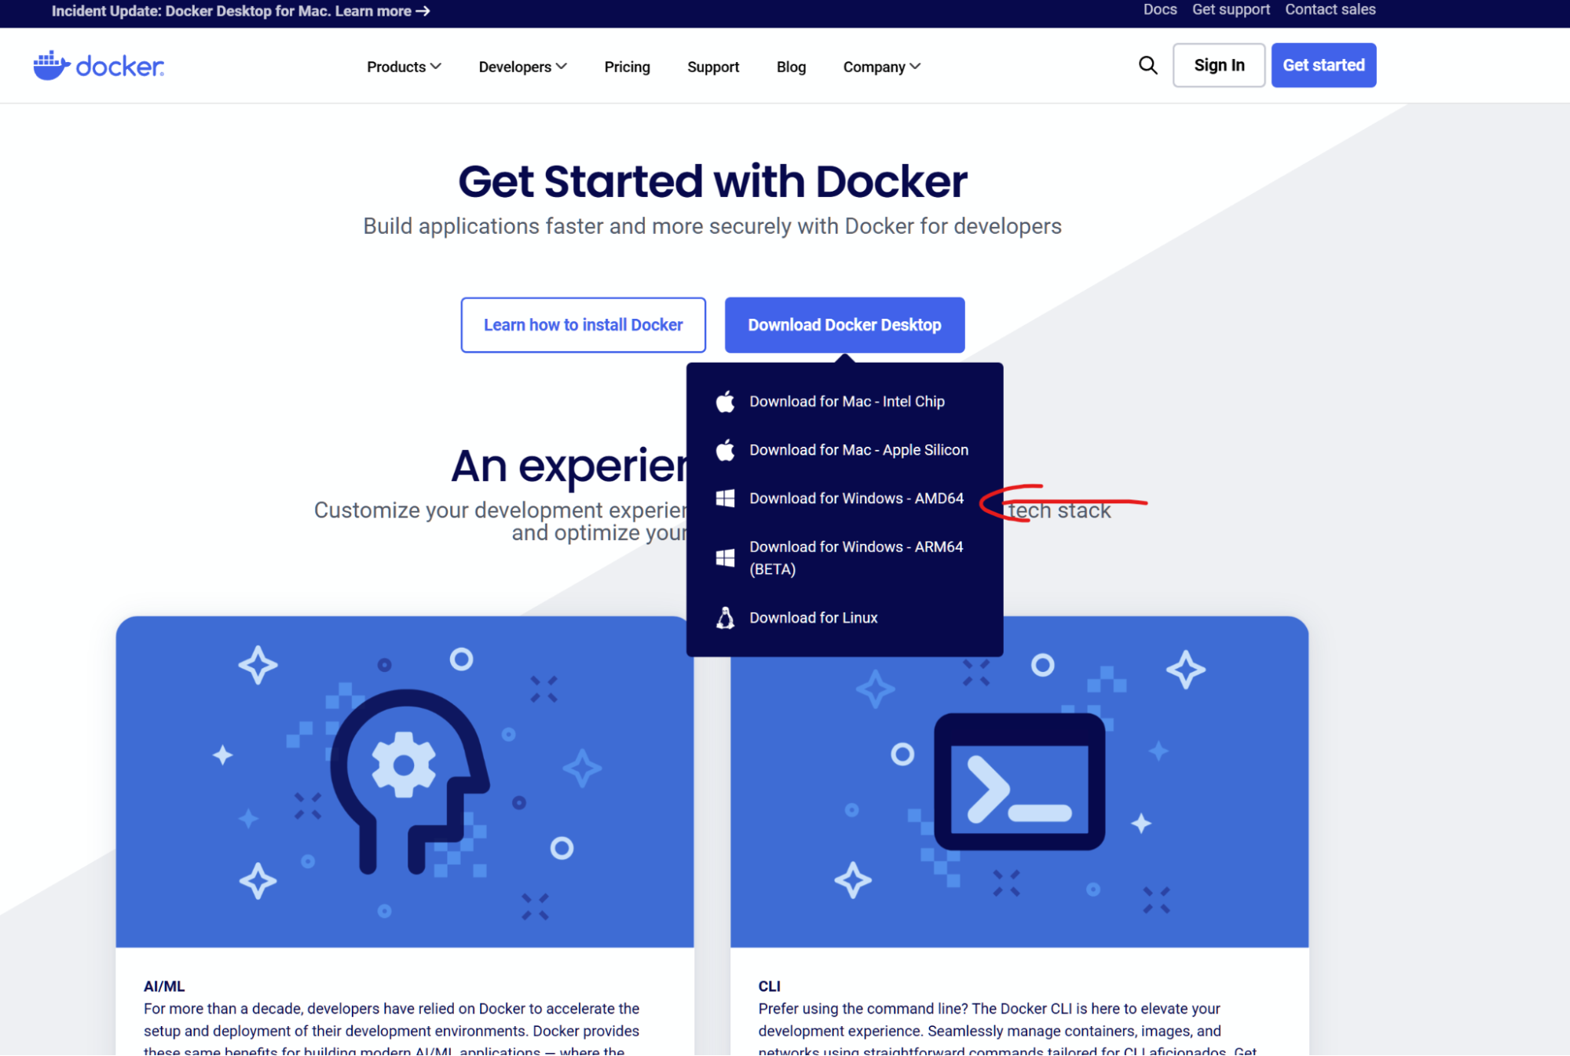Click the Get started button
Screen dimensions: 1570x1056
point(1323,65)
